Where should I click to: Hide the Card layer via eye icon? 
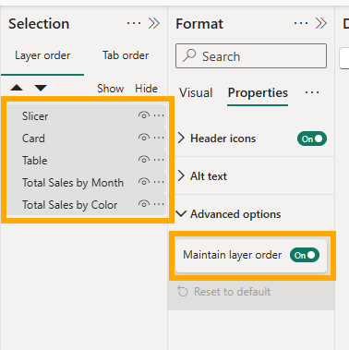point(144,138)
